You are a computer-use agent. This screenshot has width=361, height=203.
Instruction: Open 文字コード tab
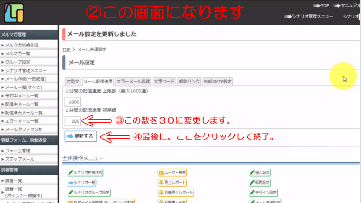(x=164, y=82)
